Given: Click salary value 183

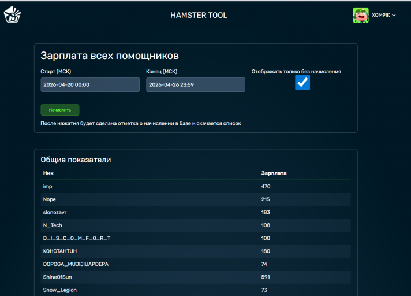Looking at the screenshot, I should pyautogui.click(x=266, y=212).
